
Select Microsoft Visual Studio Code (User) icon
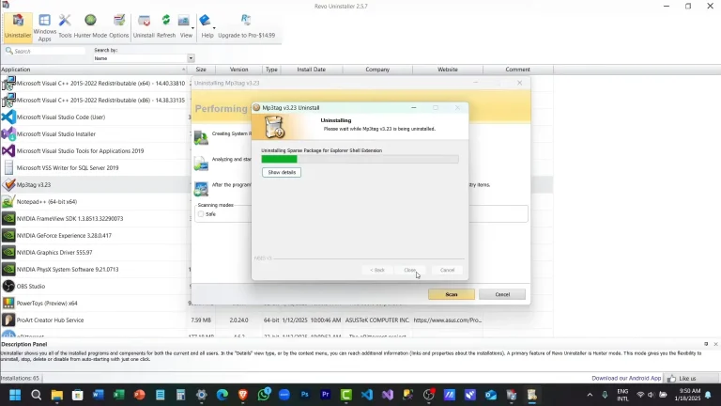coord(8,117)
